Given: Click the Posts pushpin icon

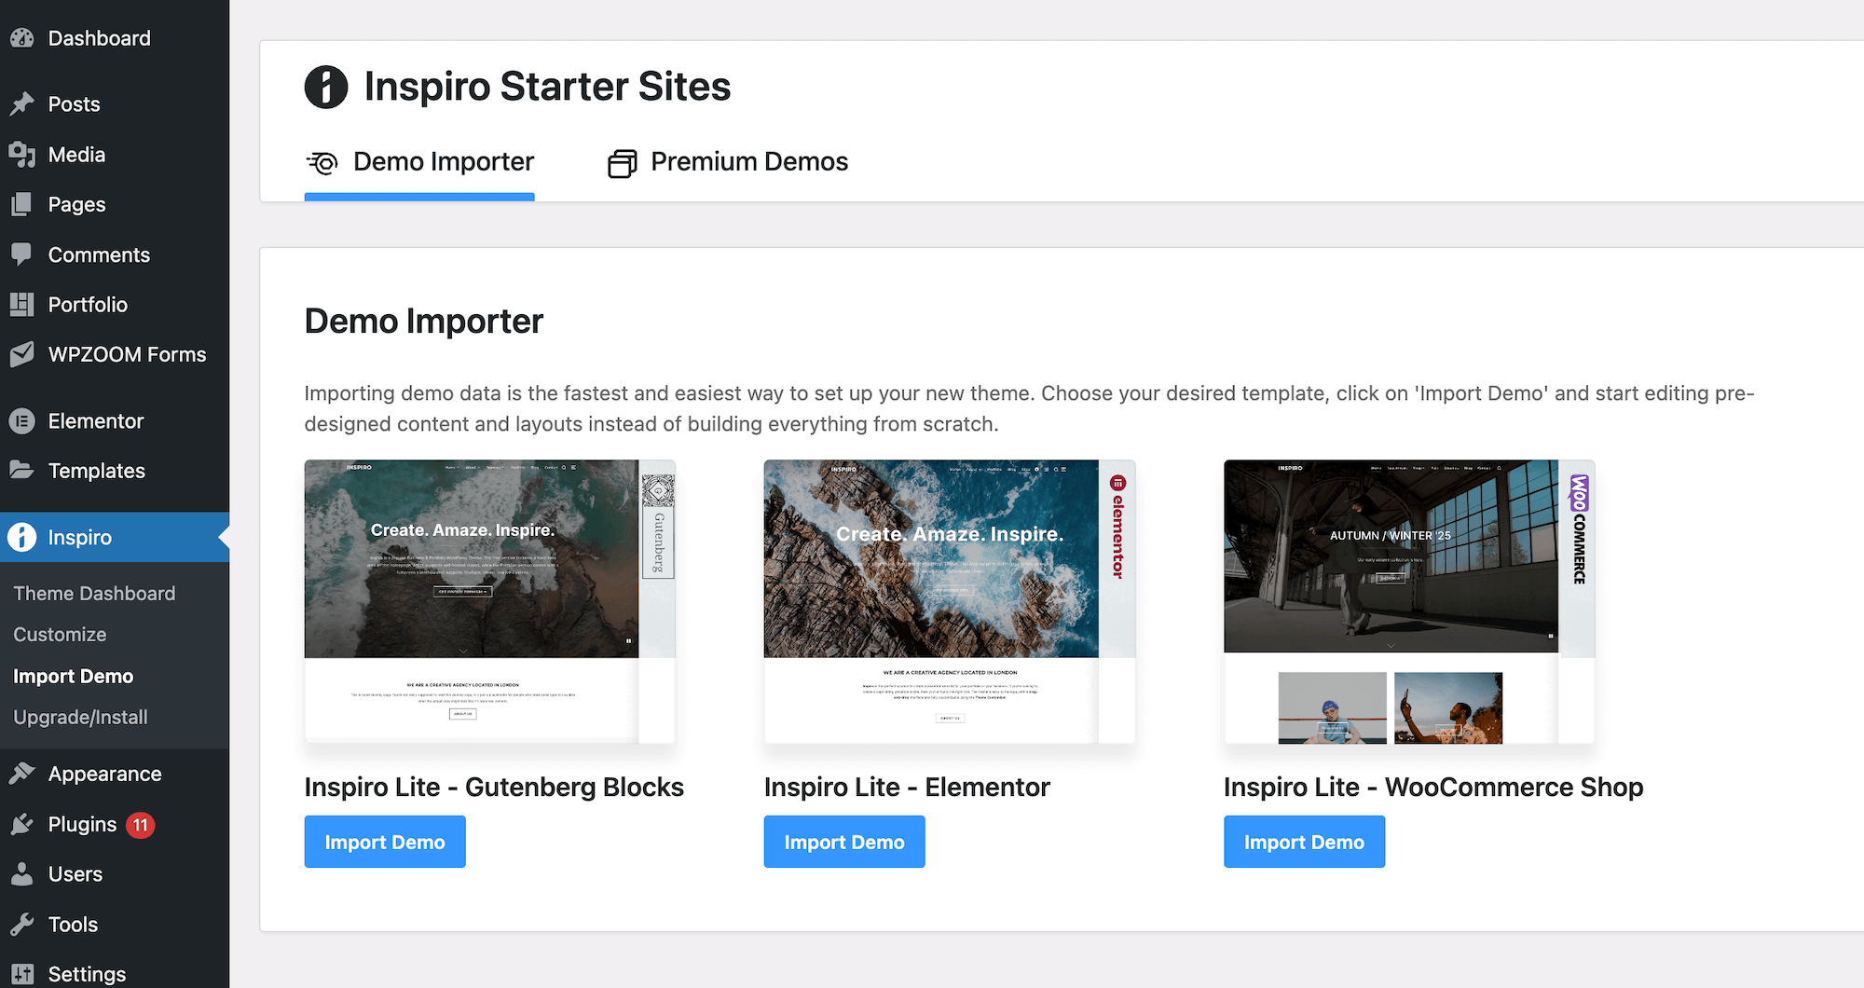Looking at the screenshot, I should 22,104.
